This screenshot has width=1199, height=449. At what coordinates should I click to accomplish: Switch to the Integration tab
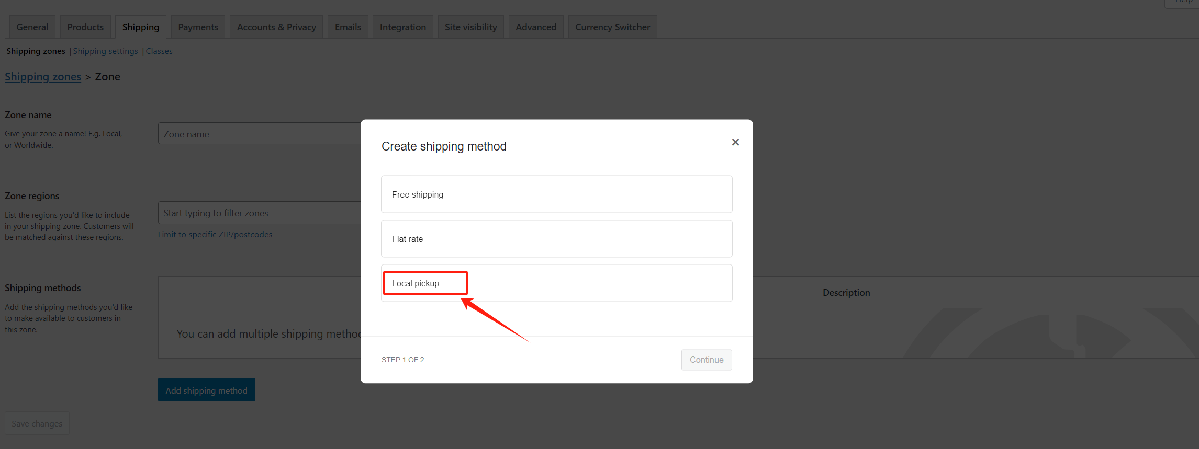pyautogui.click(x=402, y=27)
